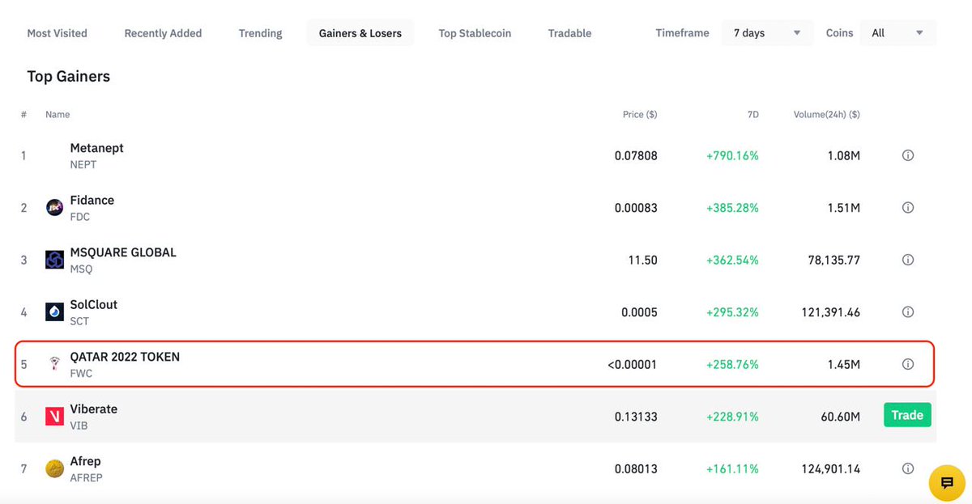Open the SolClout coin name link

click(x=94, y=304)
